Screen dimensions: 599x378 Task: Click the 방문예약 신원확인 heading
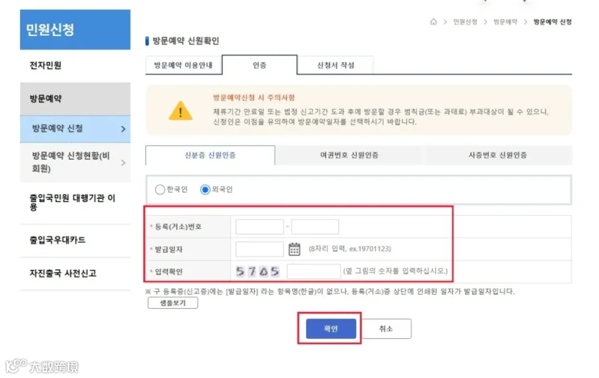tap(186, 41)
